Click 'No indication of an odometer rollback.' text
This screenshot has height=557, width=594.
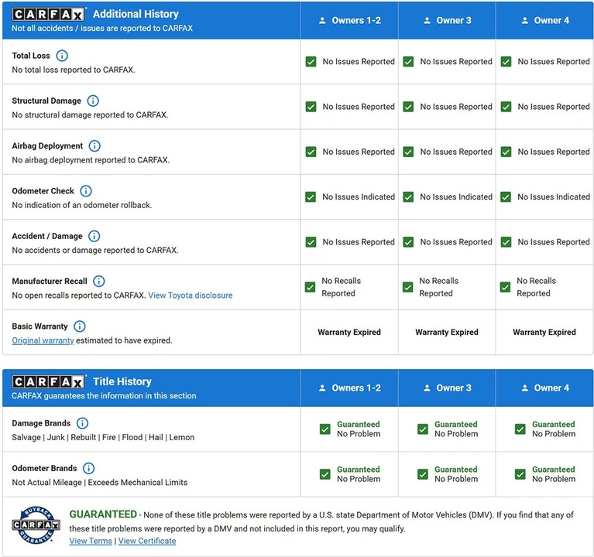point(82,205)
